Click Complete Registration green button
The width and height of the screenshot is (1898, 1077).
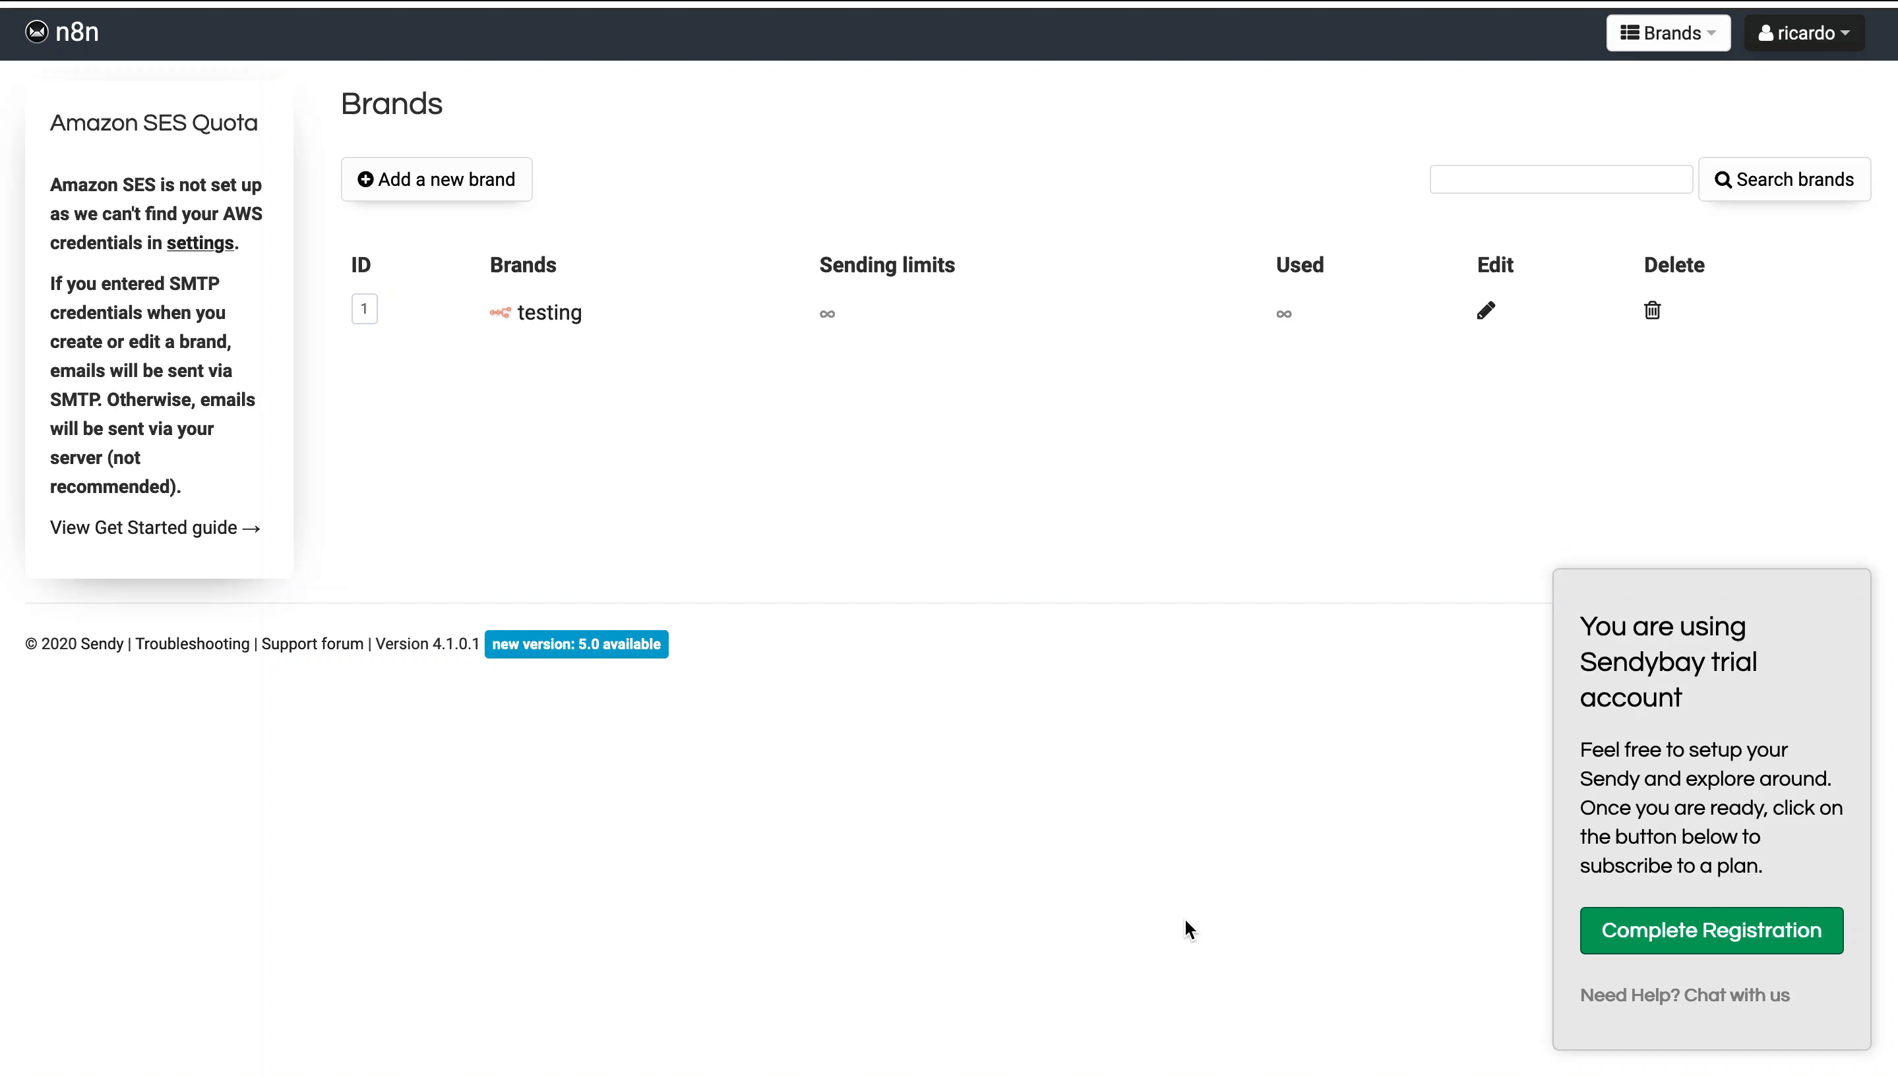click(1711, 931)
